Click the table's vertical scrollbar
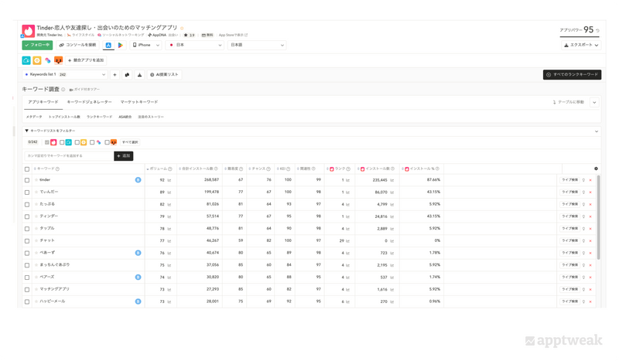The image size is (619, 361). coord(598,218)
